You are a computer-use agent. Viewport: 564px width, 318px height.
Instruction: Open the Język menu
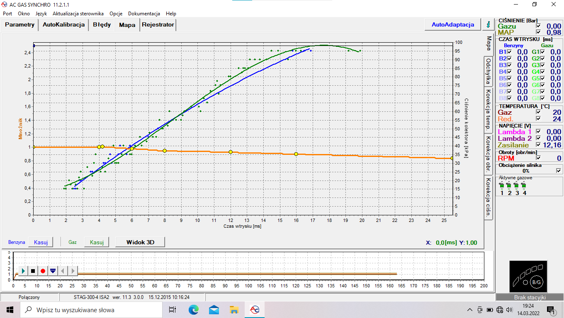tap(41, 13)
